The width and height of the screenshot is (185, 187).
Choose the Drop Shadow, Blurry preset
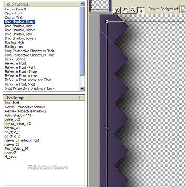click(x=20, y=22)
